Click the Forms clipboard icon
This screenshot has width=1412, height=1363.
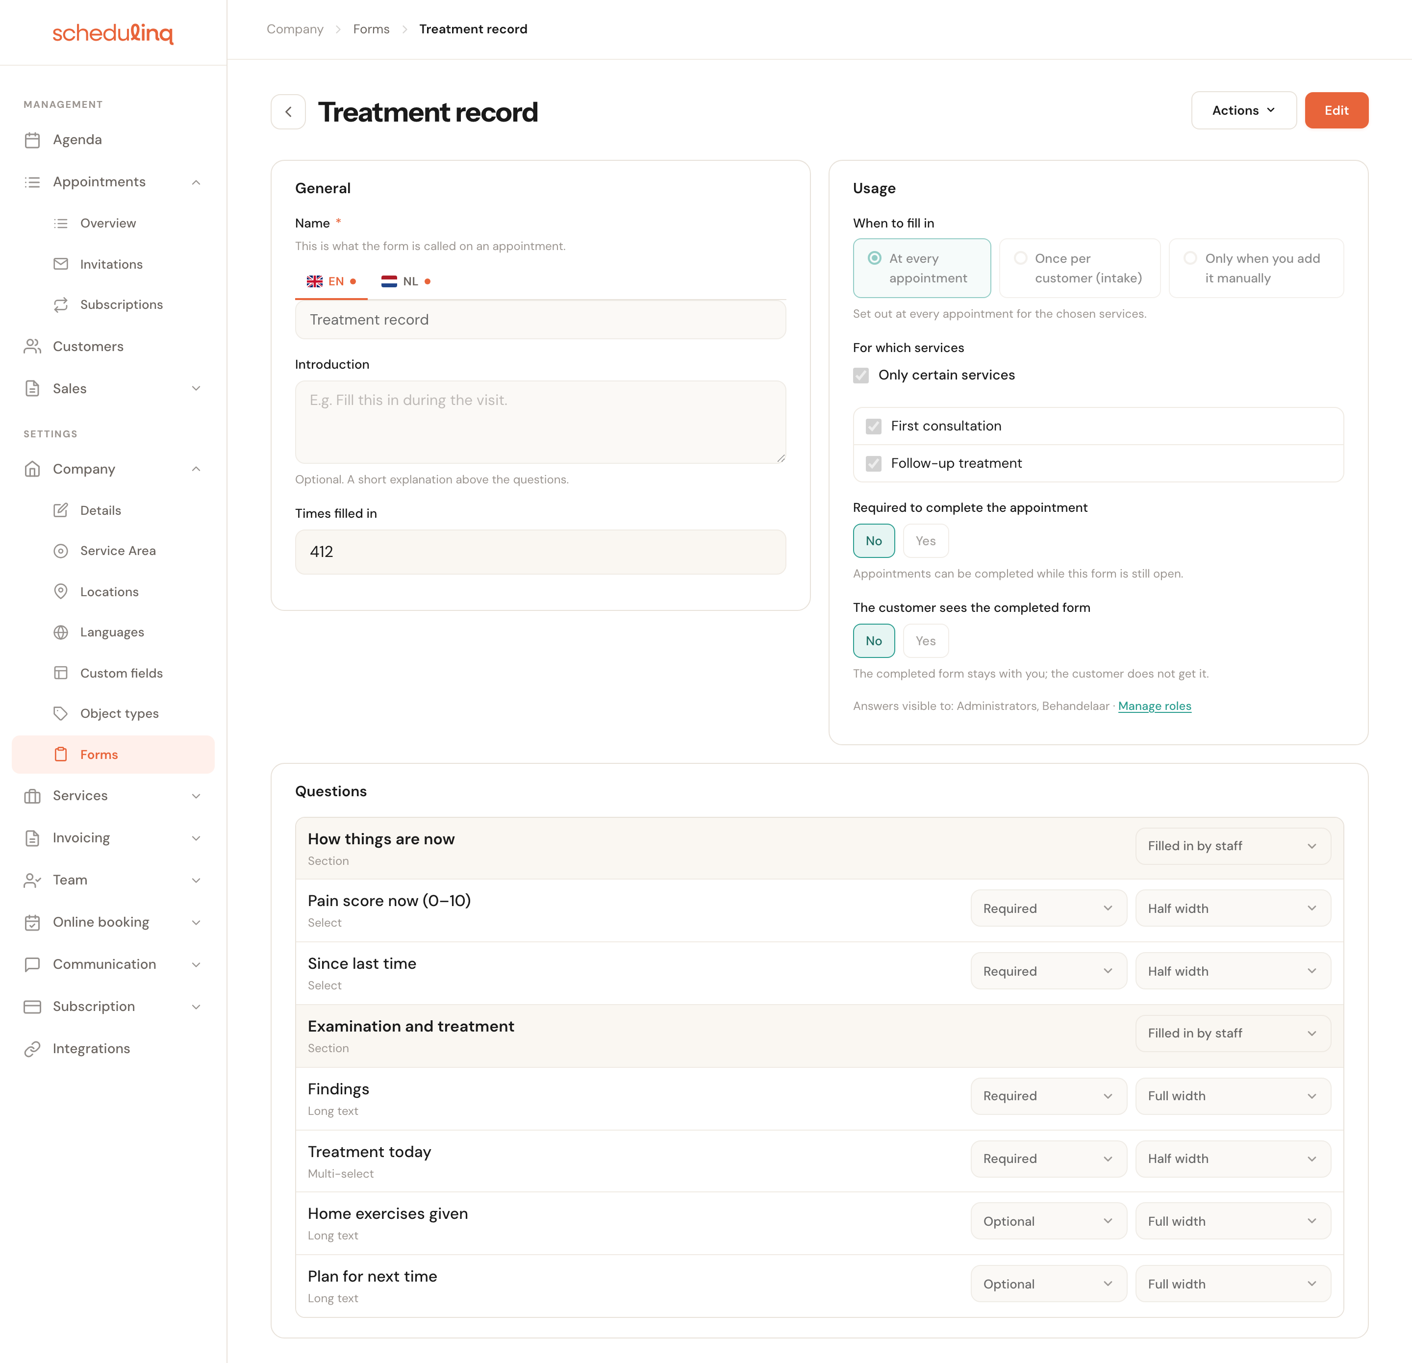[61, 754]
